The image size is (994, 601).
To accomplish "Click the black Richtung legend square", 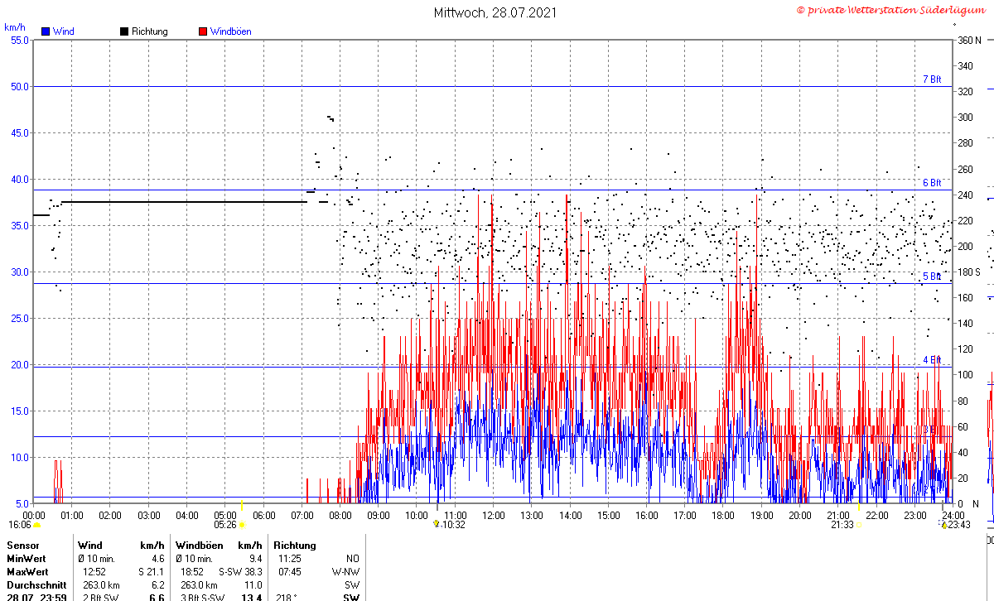I will coord(124,31).
